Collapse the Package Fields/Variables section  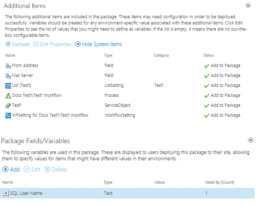[x=251, y=140]
